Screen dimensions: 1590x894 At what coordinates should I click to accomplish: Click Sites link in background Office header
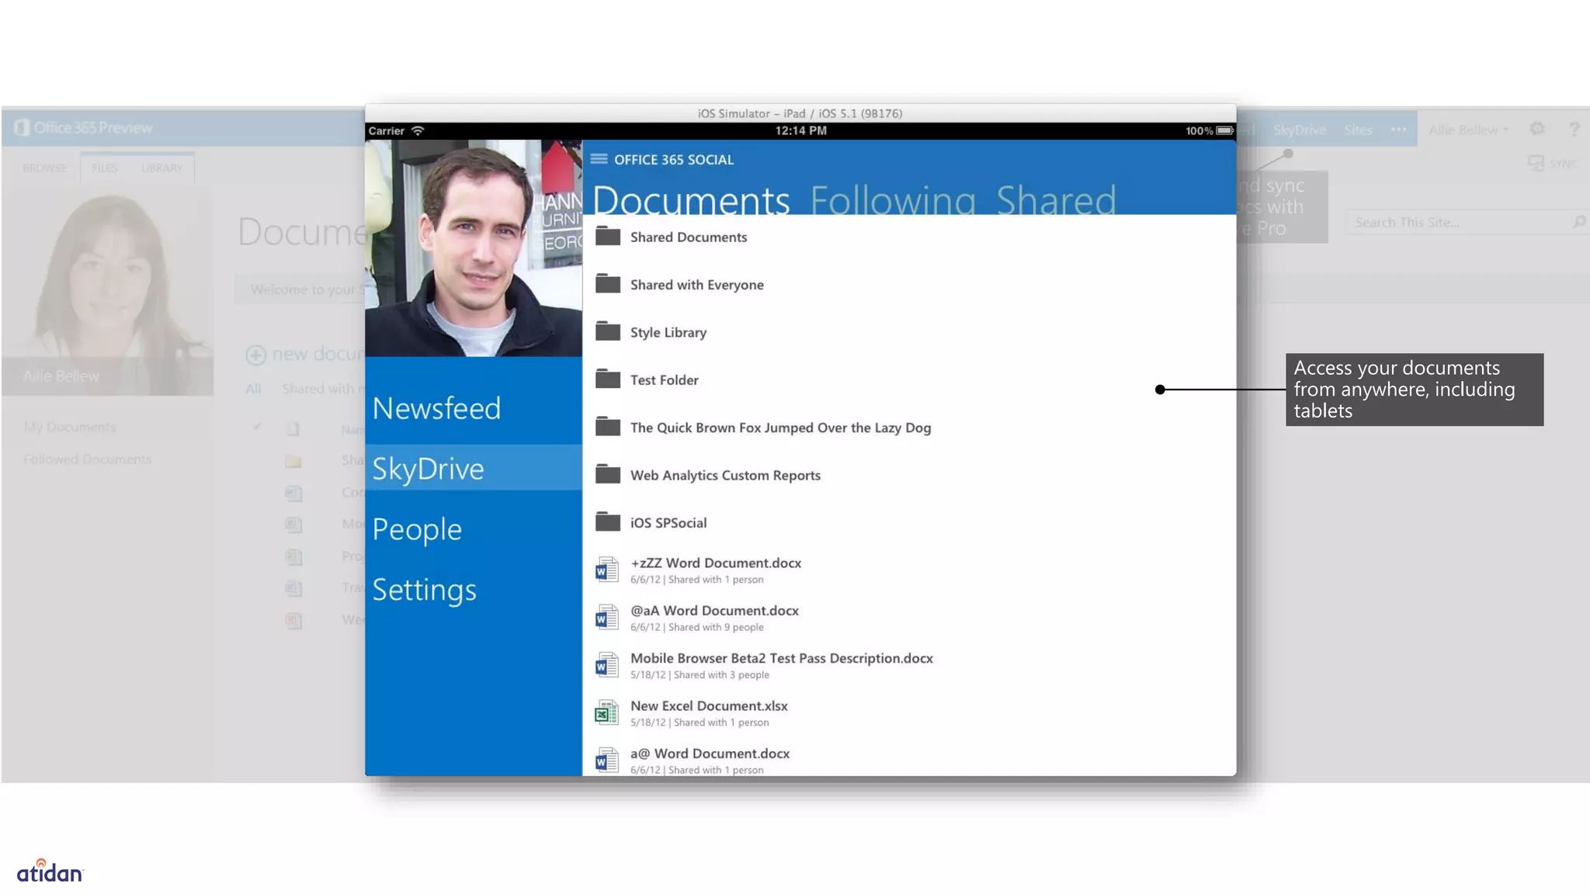[1358, 130]
